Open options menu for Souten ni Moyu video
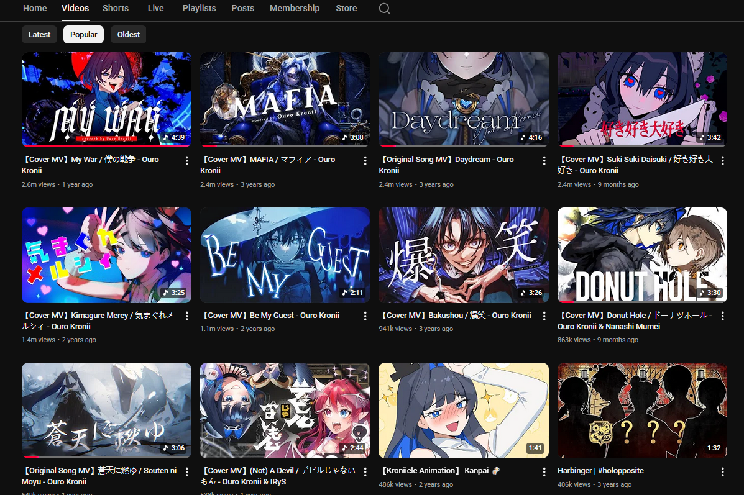 pos(187,472)
